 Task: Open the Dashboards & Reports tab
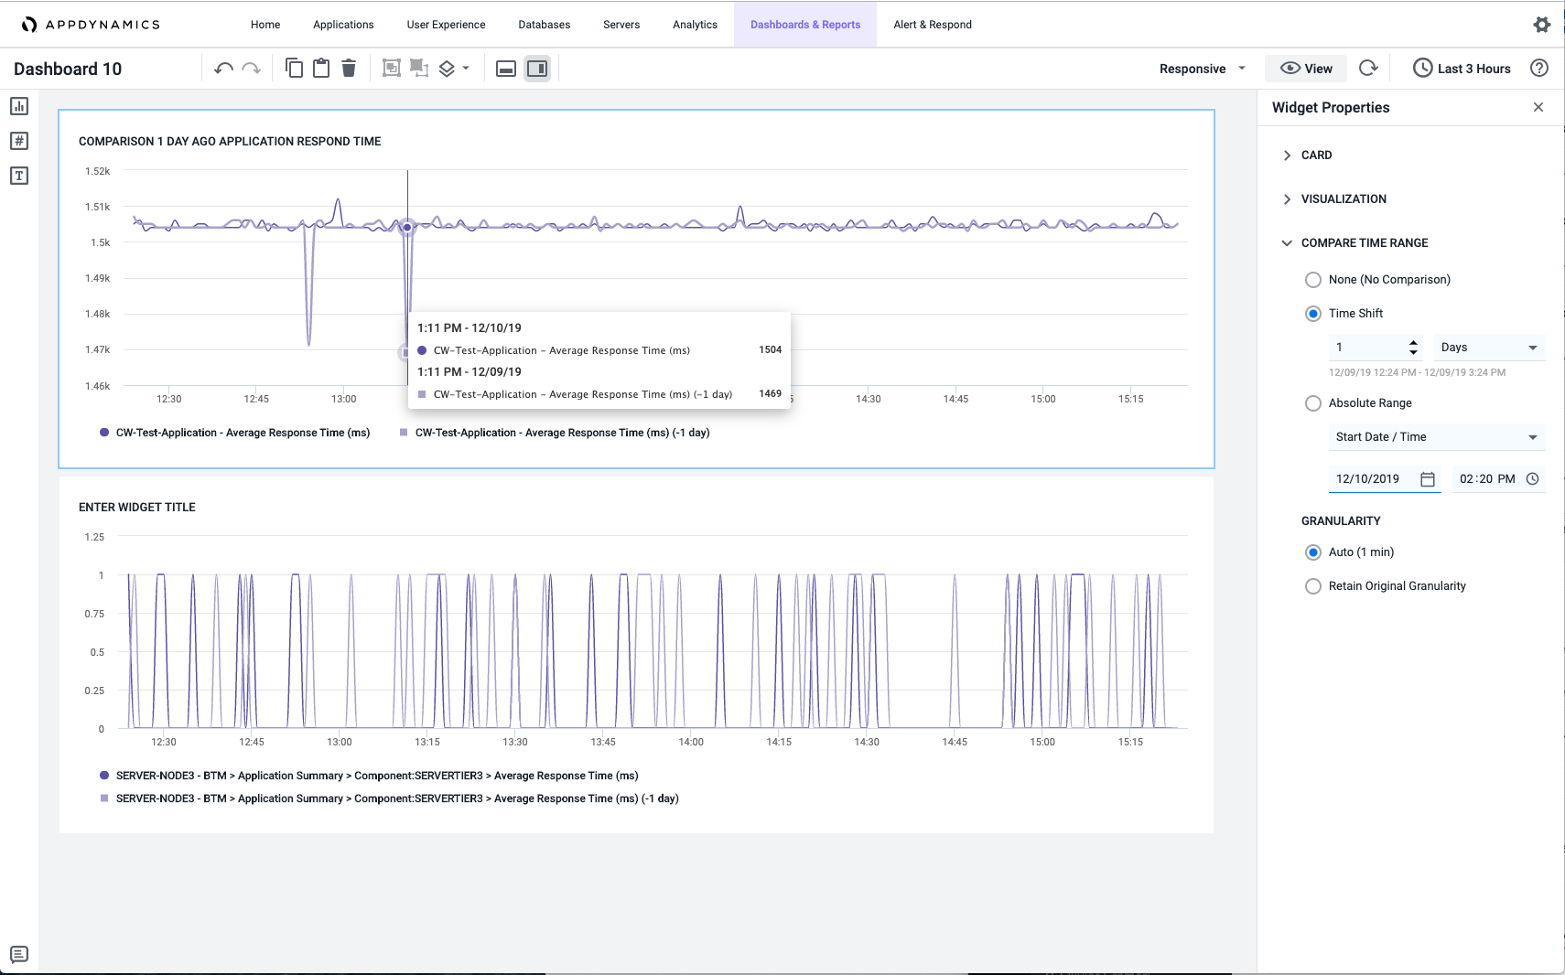pyautogui.click(x=805, y=25)
